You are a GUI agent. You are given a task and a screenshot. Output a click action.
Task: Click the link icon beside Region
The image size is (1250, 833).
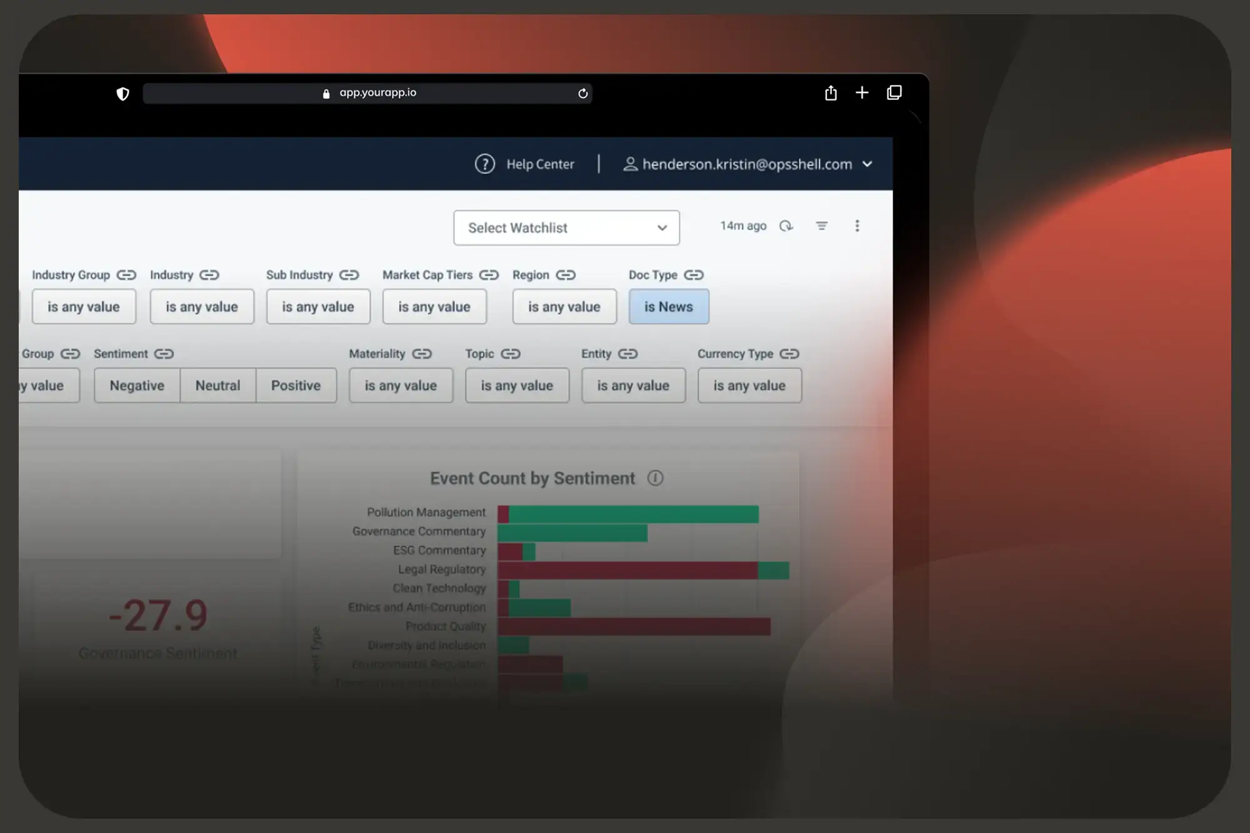click(x=566, y=275)
